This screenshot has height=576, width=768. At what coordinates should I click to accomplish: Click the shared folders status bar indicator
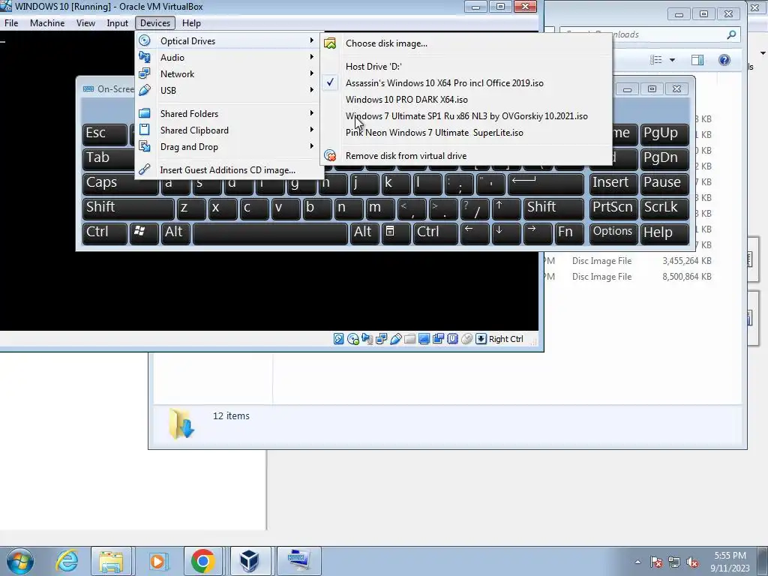[x=410, y=339]
